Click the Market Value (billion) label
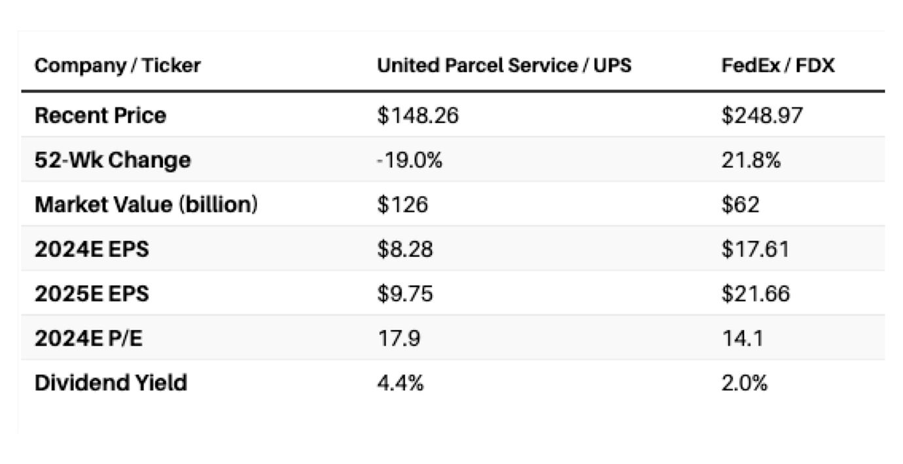 [x=145, y=205]
